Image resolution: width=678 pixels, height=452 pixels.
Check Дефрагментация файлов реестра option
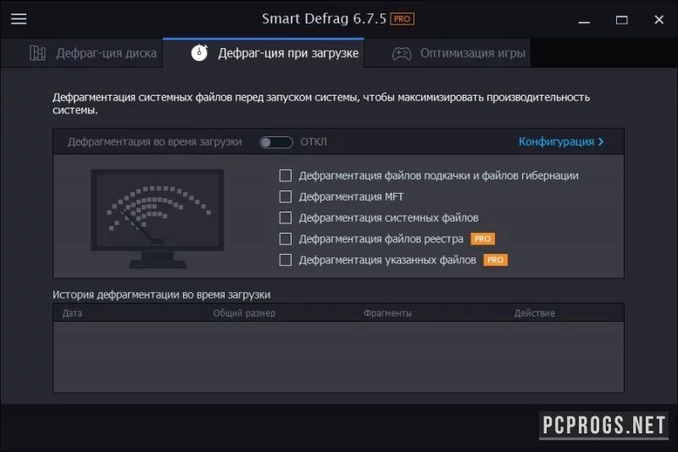point(286,239)
